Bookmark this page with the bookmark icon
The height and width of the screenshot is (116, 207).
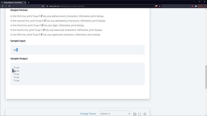coord(43,6)
